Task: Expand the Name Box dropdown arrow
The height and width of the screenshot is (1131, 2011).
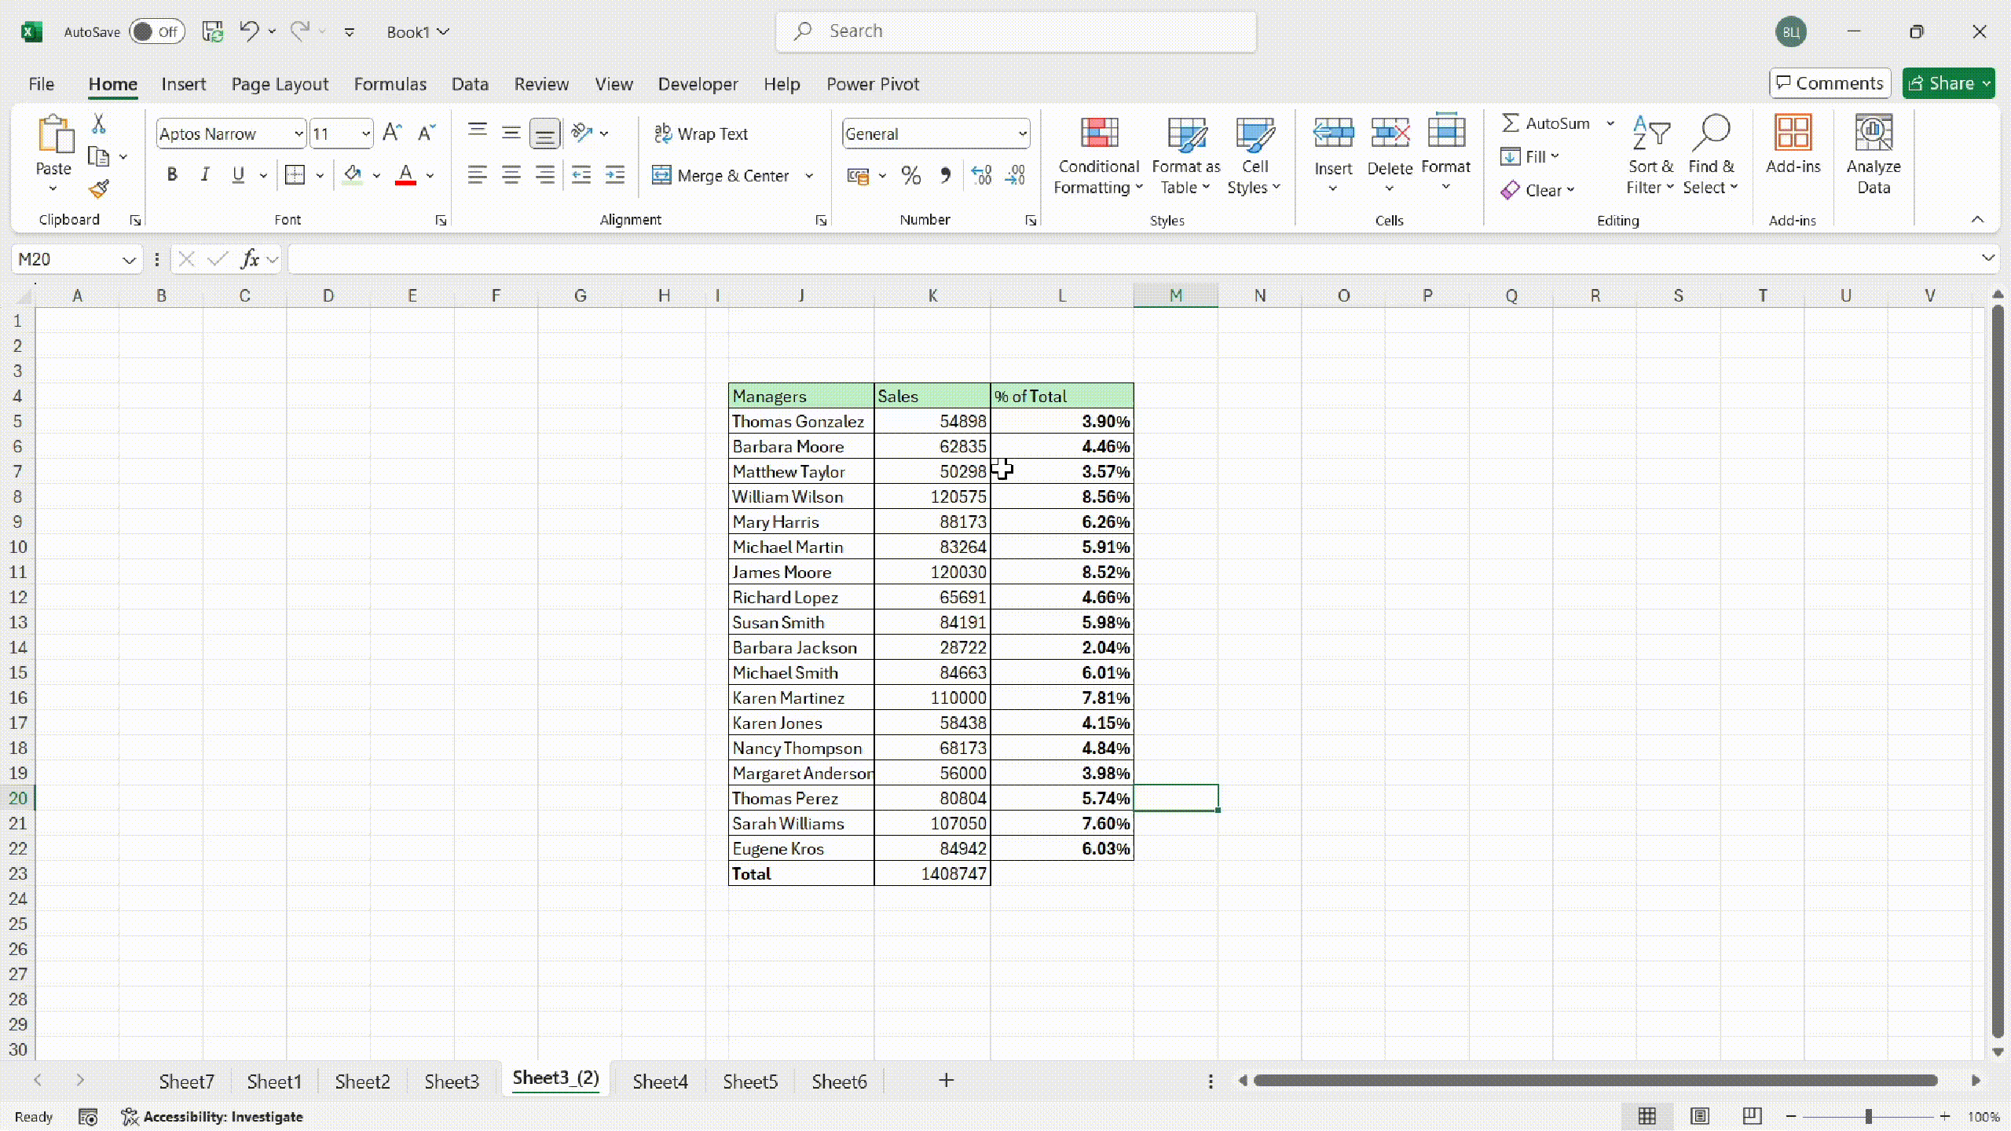Action: pos(129,260)
